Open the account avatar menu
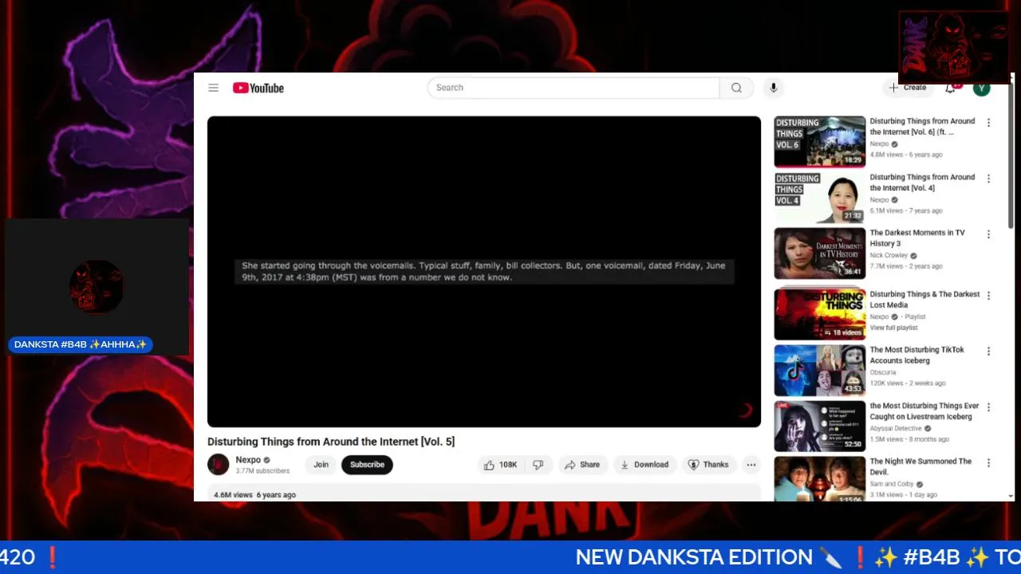This screenshot has height=574, width=1021. click(x=982, y=88)
